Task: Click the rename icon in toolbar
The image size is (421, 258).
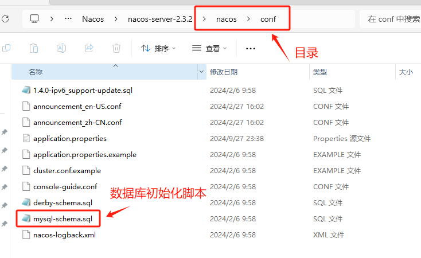Action: [61, 48]
